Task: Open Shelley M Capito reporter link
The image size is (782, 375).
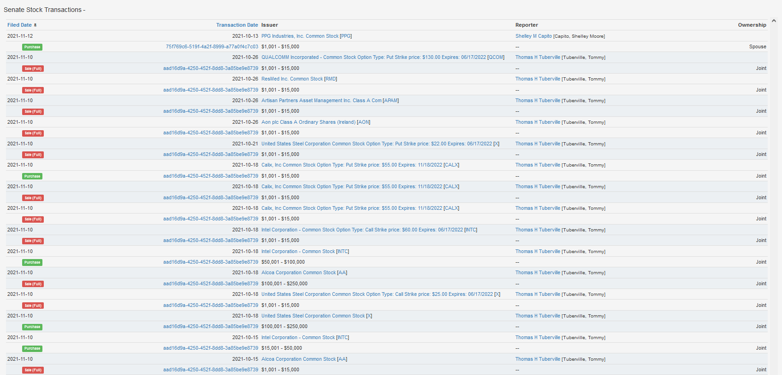Action: [x=533, y=36]
